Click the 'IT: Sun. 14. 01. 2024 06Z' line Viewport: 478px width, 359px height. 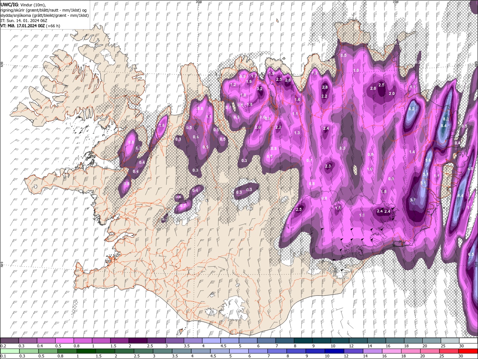[23, 20]
